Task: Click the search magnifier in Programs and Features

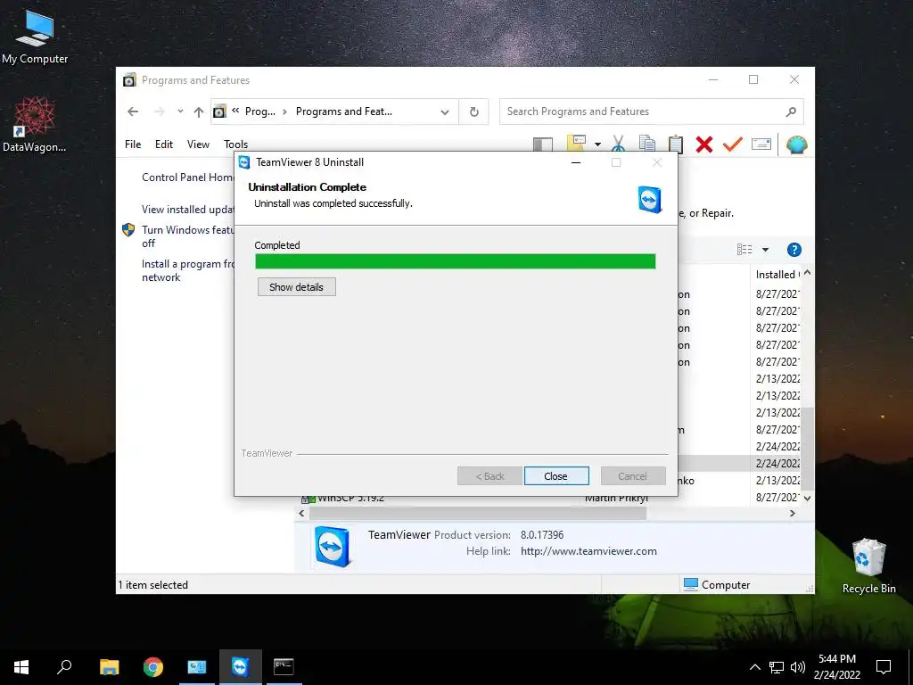Action: pos(791,111)
